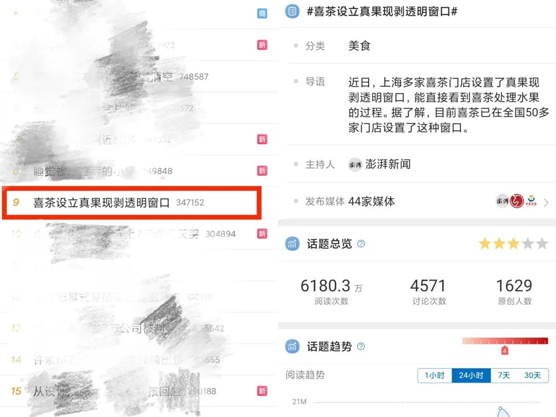Select the 24小时 trend range
The height and width of the screenshot is (417, 556).
pos(471,375)
